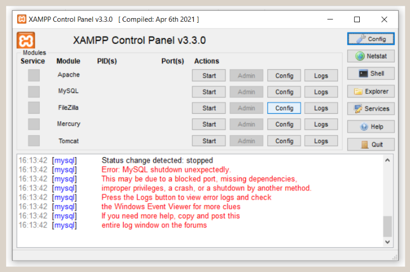Click the log scrollbar up arrow
This screenshot has width=410, height=272.
(388, 160)
